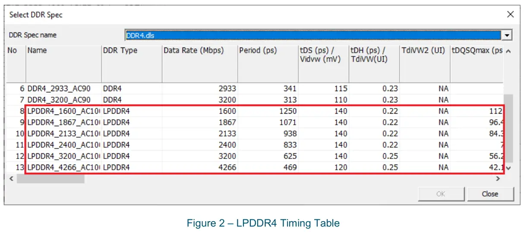Select the DDR4.dls spec name field
The image size is (524, 235).
click(x=314, y=35)
